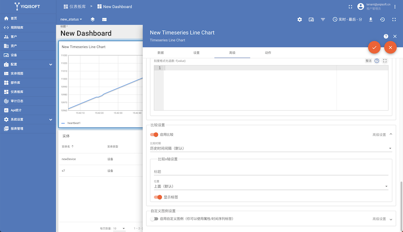Click the heartbeat1 legend entry
Image resolution: width=403 pixels, height=232 pixels.
point(71,123)
